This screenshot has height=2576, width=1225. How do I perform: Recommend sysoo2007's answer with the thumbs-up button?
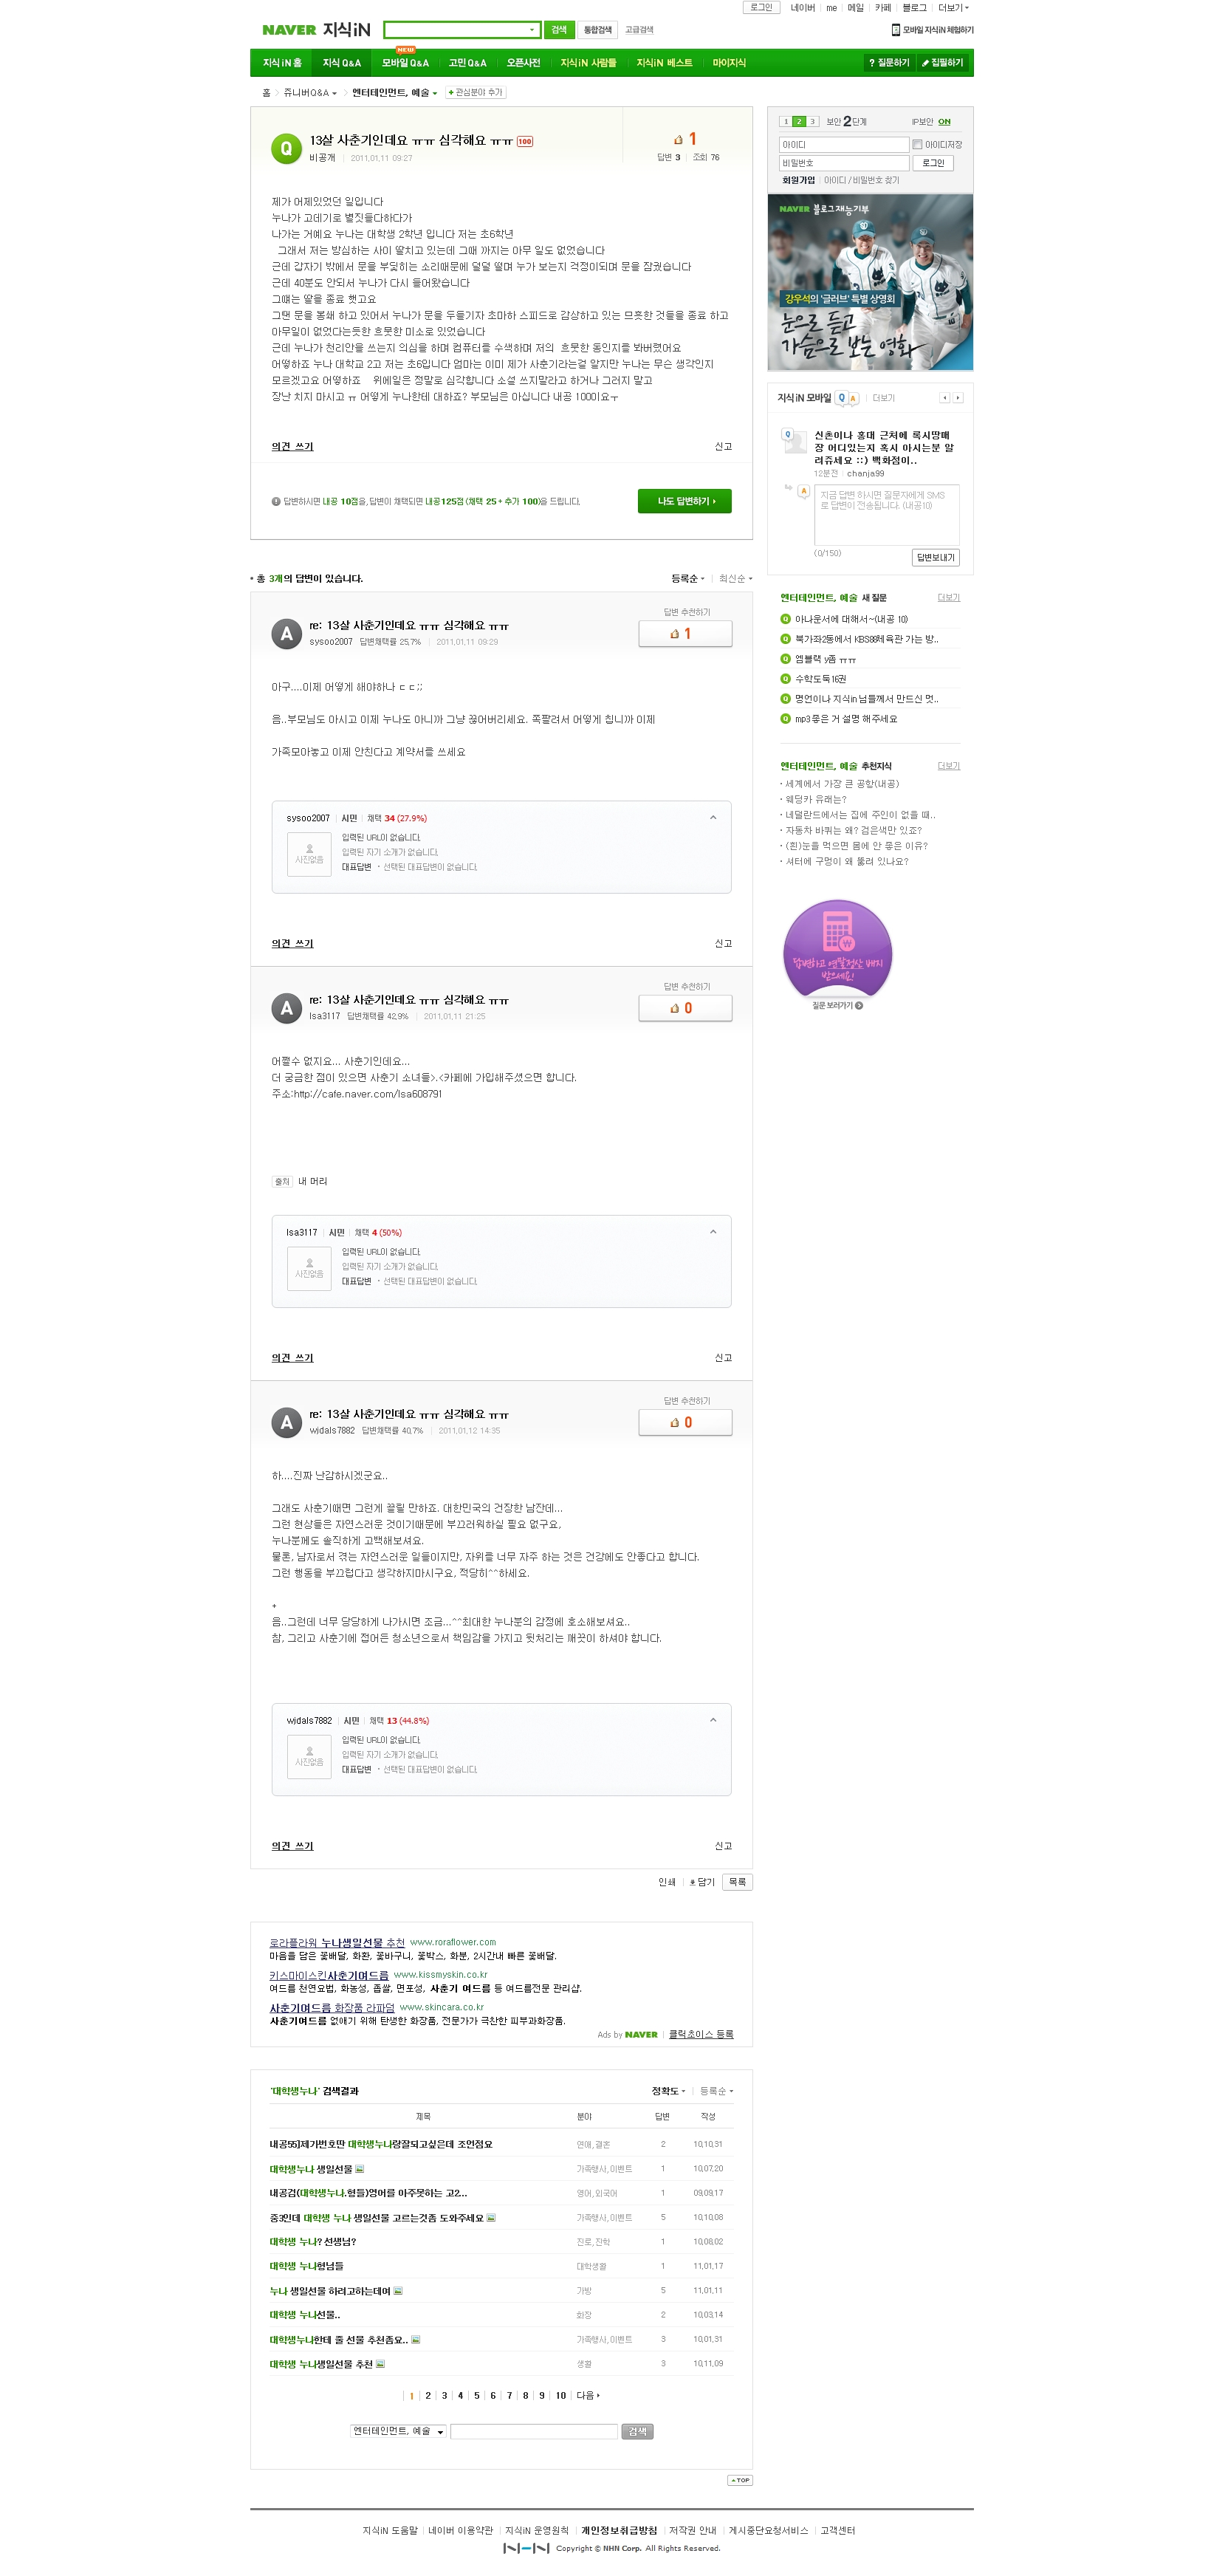click(685, 634)
